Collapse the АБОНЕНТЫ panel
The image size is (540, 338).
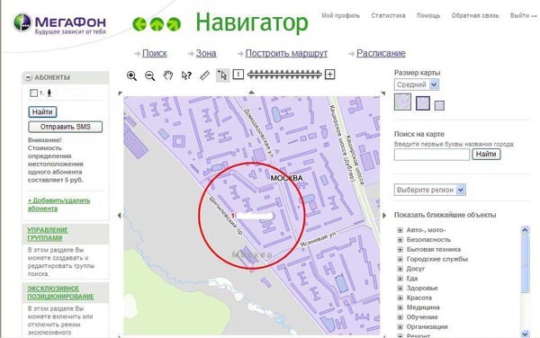(x=28, y=77)
